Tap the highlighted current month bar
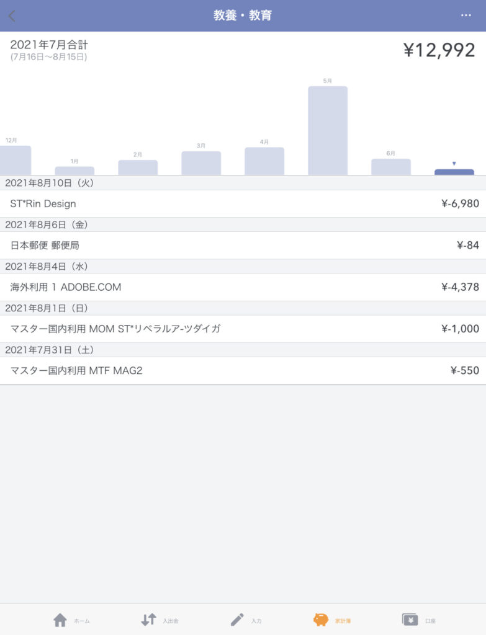 (454, 171)
